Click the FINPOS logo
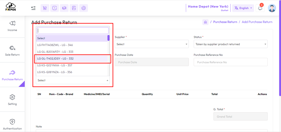Viewport: 281px width, 132px height. 11,7
